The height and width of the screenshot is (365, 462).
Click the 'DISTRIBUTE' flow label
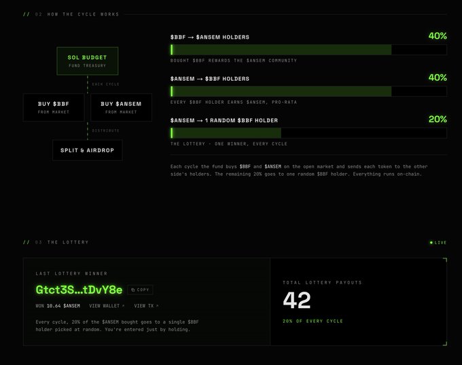106,130
